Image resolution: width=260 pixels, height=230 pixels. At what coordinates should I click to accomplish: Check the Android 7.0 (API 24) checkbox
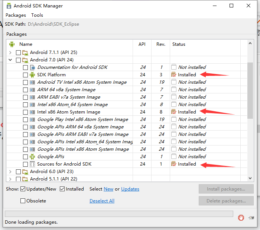tap(18, 60)
